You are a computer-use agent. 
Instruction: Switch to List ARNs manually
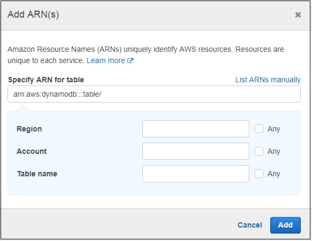[x=268, y=80]
